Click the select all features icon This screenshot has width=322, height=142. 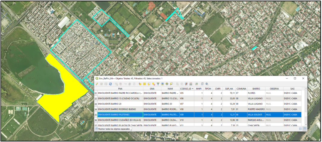click(x=145, y=84)
